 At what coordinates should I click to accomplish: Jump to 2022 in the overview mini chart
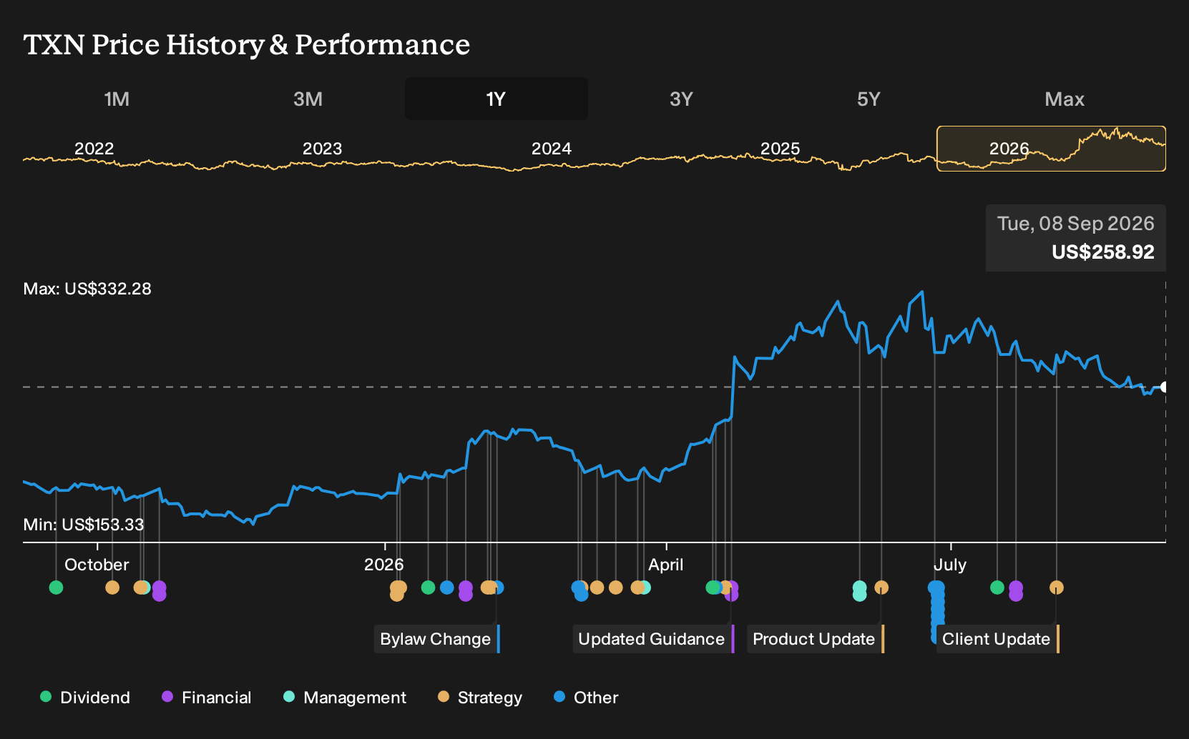tap(94, 149)
